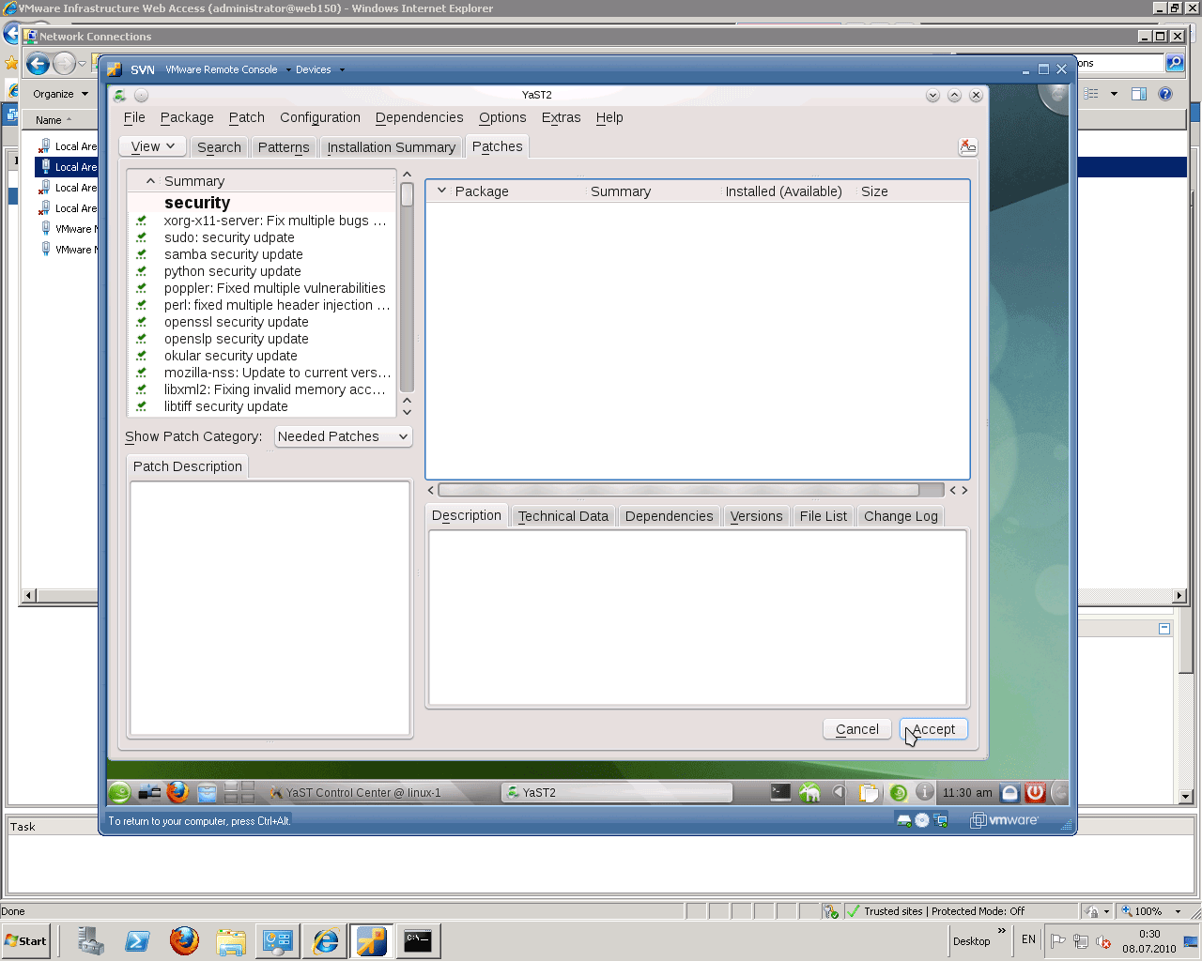Toggle the status icon for the samba security patch
This screenshot has height=961, width=1202.
tap(142, 254)
